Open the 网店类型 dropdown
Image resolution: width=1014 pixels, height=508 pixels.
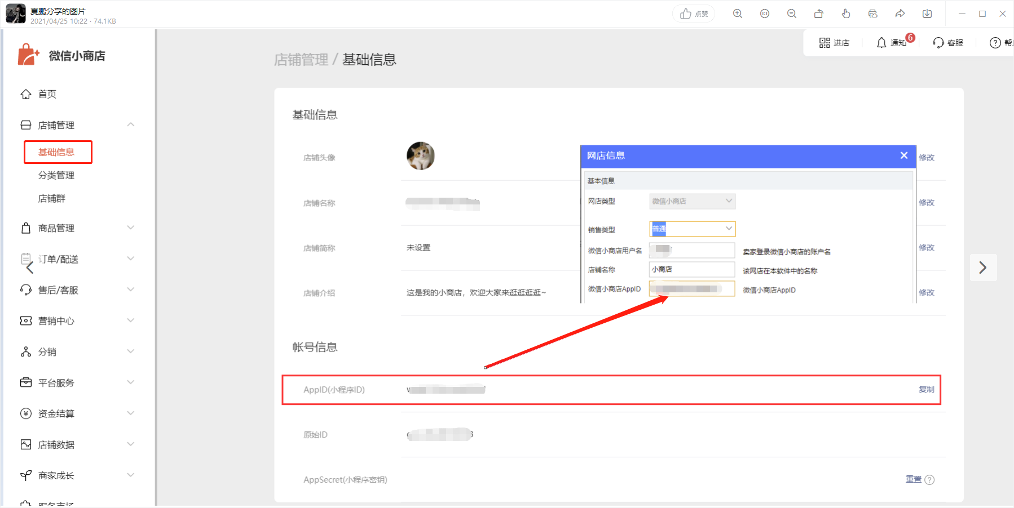click(x=693, y=201)
